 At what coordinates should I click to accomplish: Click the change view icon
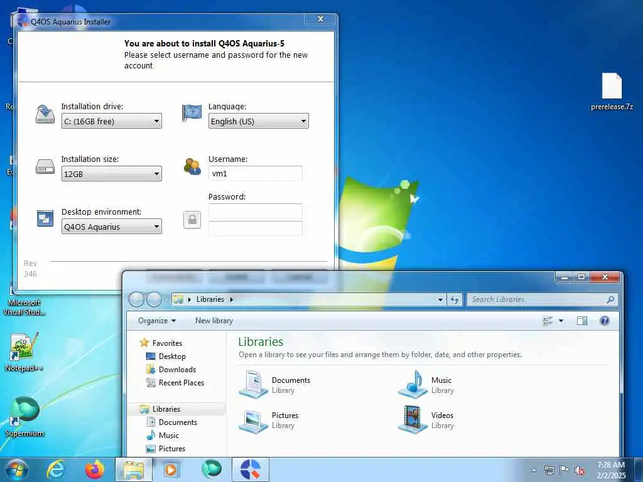coord(548,321)
